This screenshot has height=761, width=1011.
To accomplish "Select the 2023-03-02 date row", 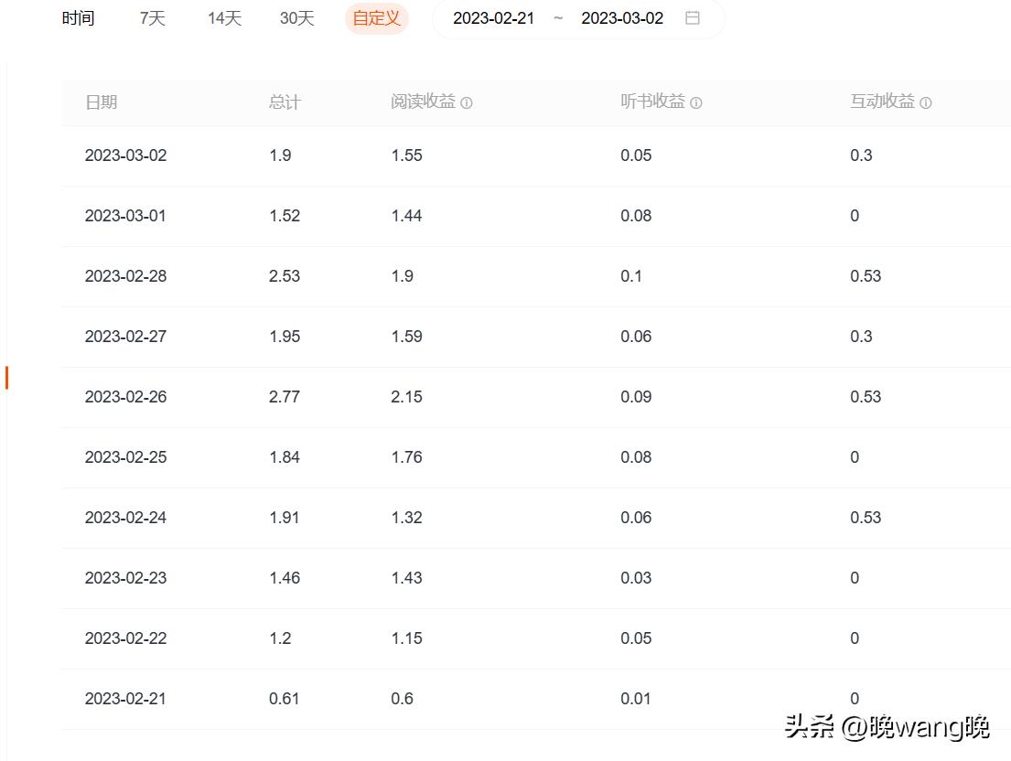I will point(126,155).
